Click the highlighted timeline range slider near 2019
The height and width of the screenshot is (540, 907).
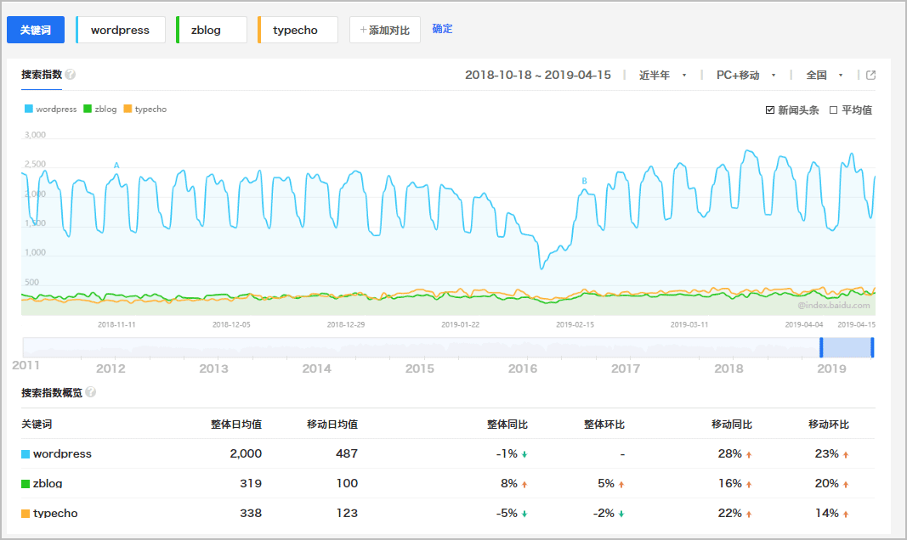(847, 347)
